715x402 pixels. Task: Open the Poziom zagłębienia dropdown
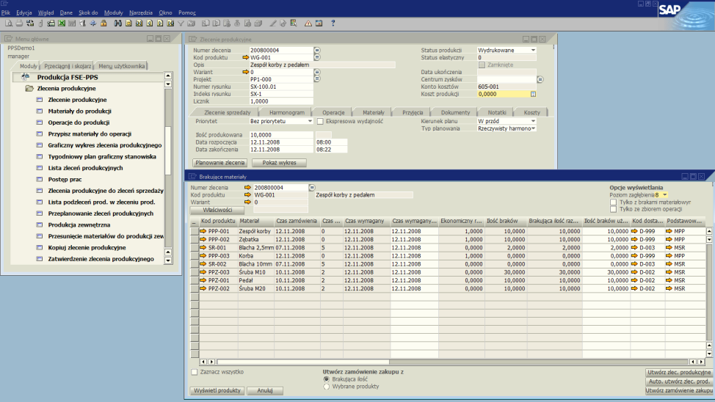tap(665, 194)
